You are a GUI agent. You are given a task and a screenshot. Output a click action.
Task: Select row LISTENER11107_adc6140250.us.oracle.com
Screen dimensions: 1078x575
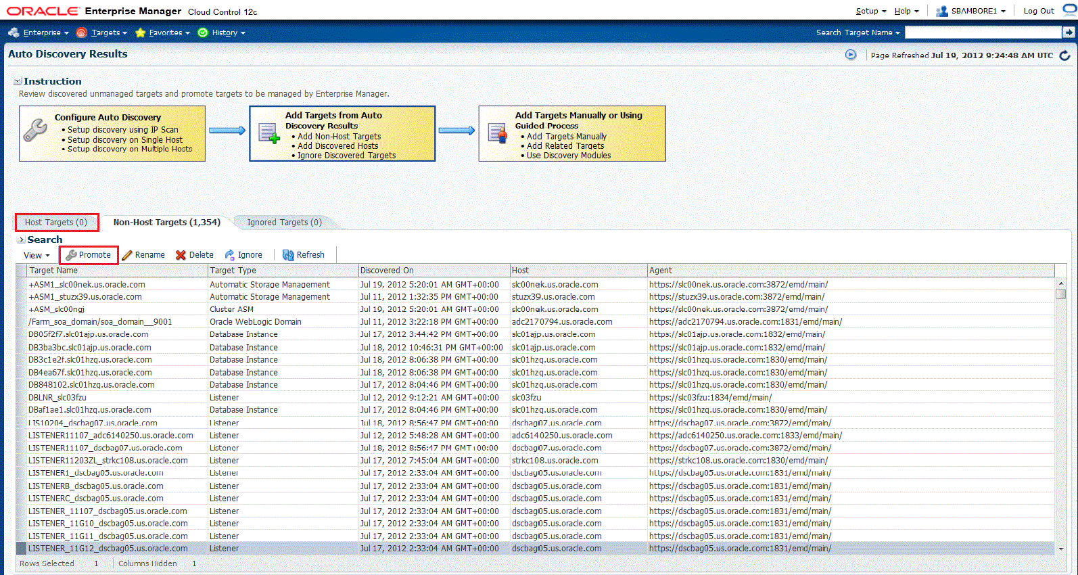tap(535, 436)
